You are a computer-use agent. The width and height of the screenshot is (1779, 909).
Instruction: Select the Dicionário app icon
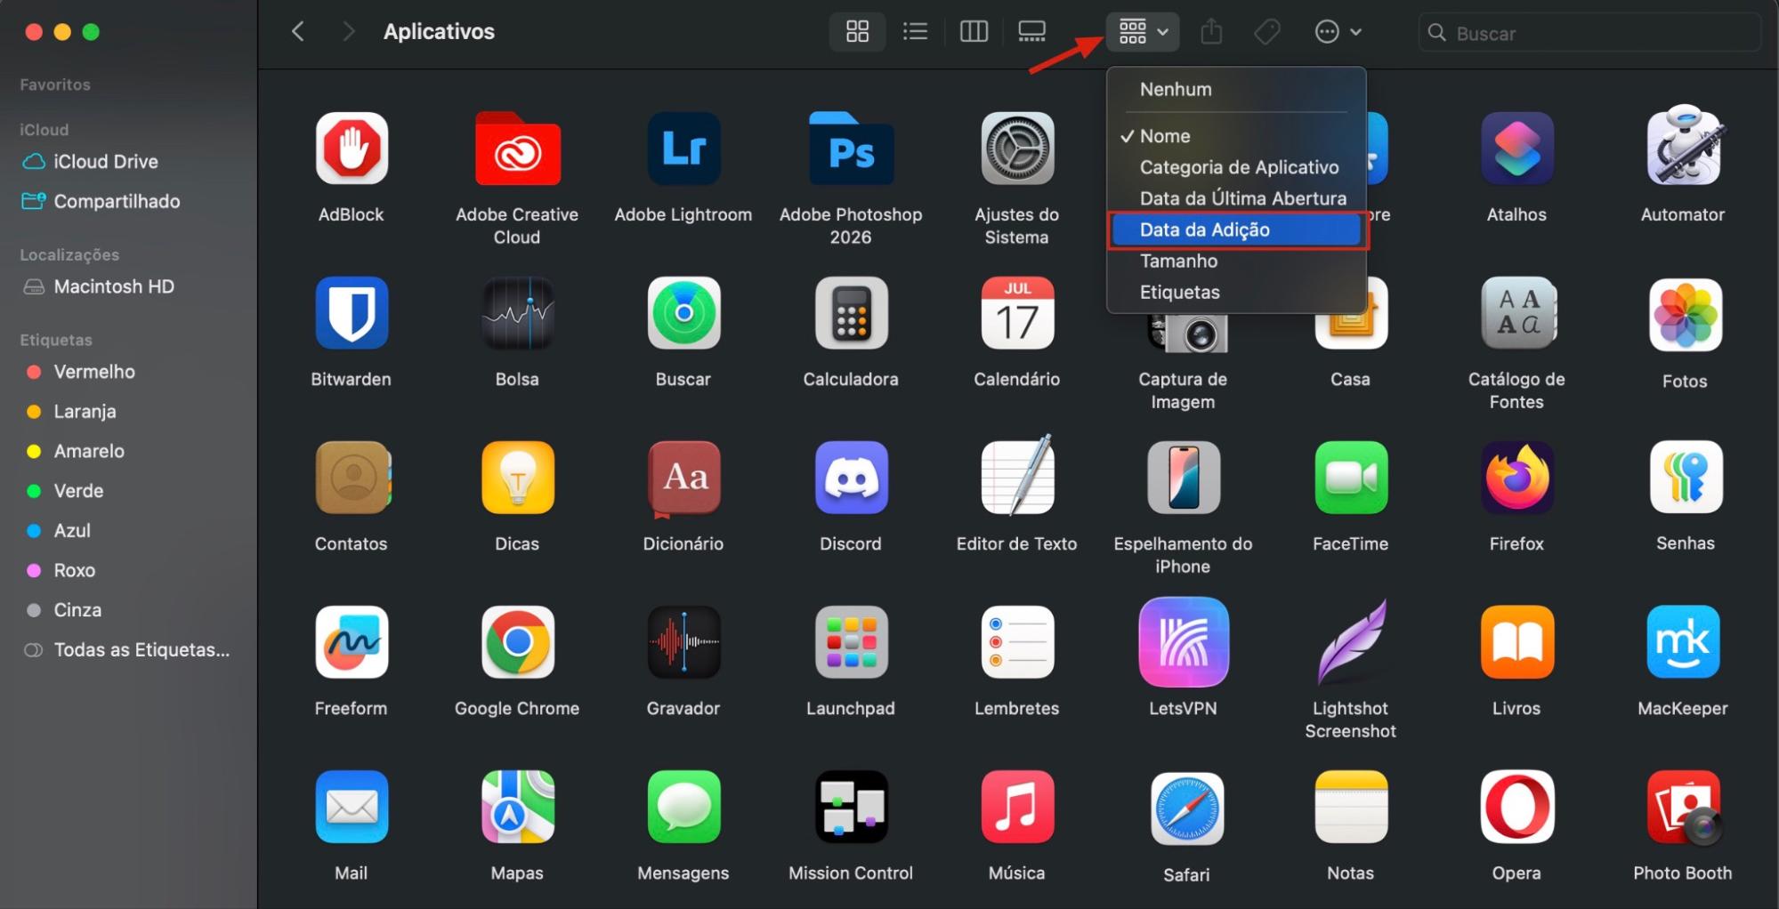(x=683, y=479)
